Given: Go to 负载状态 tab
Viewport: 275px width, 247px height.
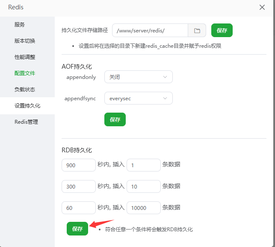Looking at the screenshot, I should 25,90.
